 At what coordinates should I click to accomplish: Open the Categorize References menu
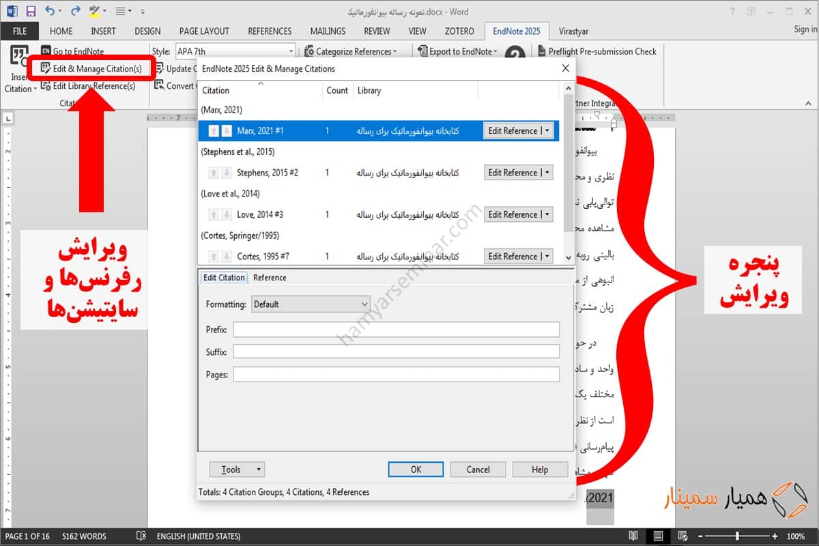350,51
